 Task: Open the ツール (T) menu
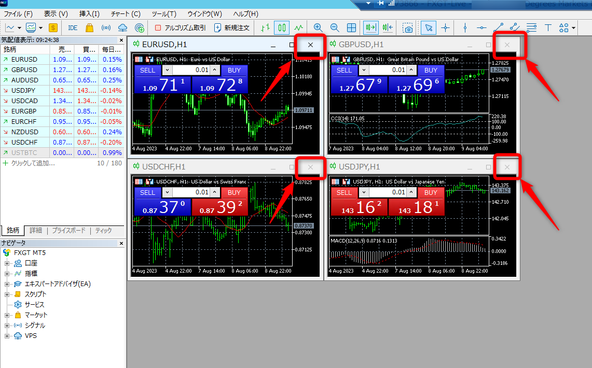(x=164, y=14)
